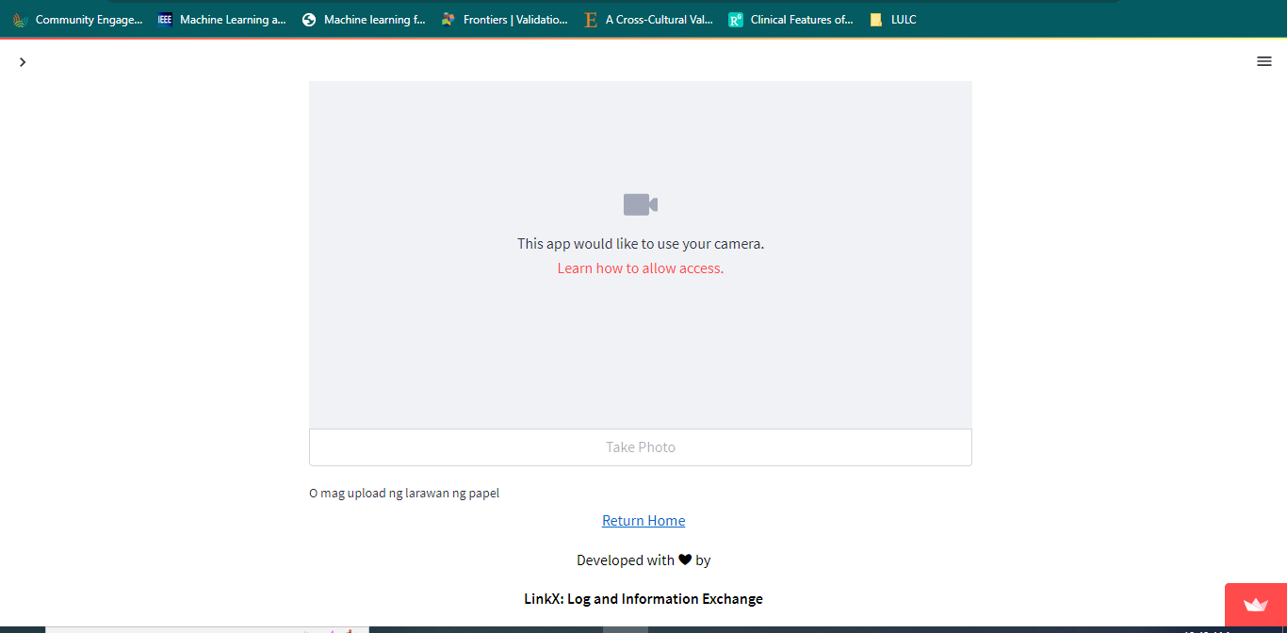This screenshot has height=633, width=1287.
Task: Click the E icon beside Cross-Cultural Validation bookmark
Action: click(591, 19)
